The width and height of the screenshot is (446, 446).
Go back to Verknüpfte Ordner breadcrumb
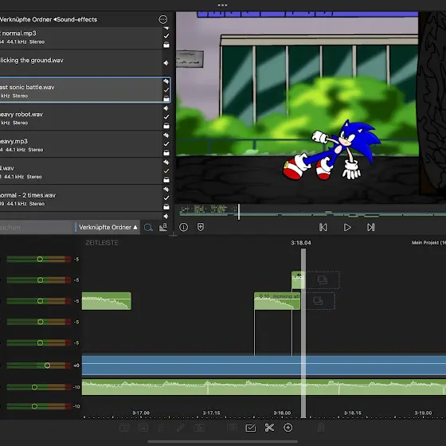click(25, 19)
